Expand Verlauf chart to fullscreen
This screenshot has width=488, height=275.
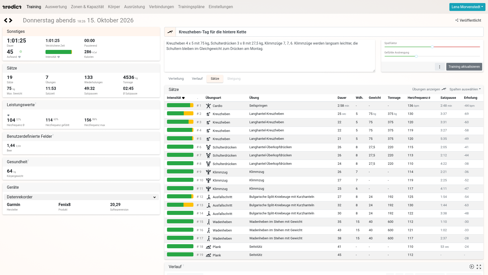point(479,267)
